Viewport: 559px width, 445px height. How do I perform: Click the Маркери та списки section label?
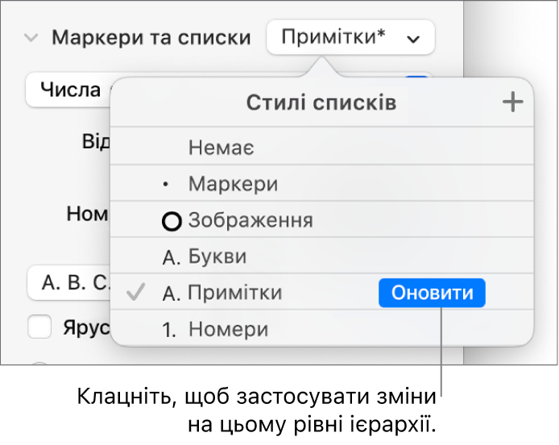click(x=151, y=37)
